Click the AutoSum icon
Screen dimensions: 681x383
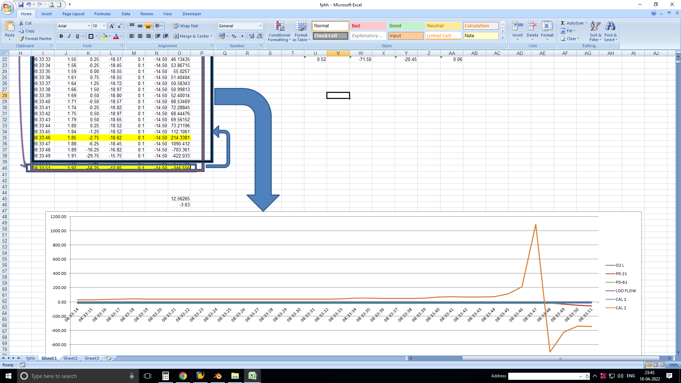(x=563, y=23)
